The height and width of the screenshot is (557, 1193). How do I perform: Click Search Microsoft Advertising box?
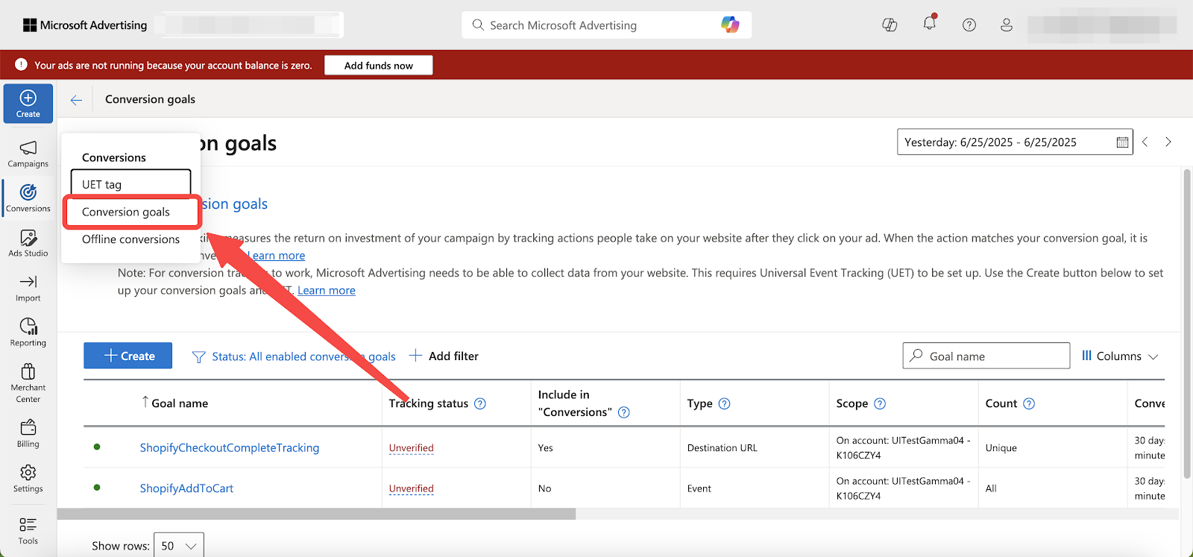[606, 25]
